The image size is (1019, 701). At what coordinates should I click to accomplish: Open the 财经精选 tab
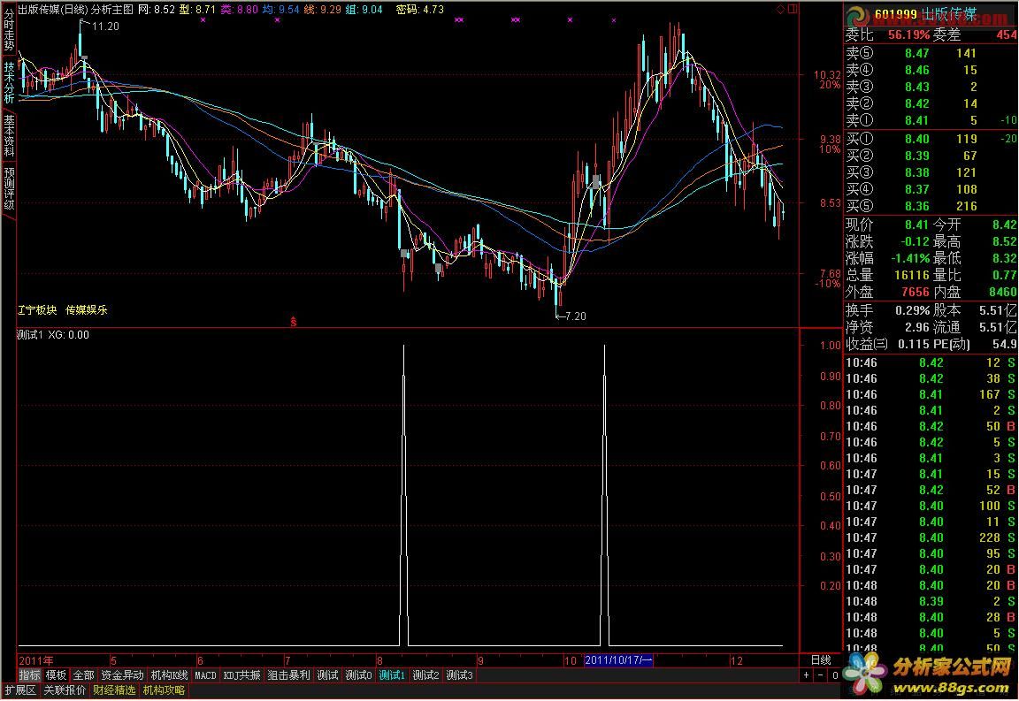point(114,690)
